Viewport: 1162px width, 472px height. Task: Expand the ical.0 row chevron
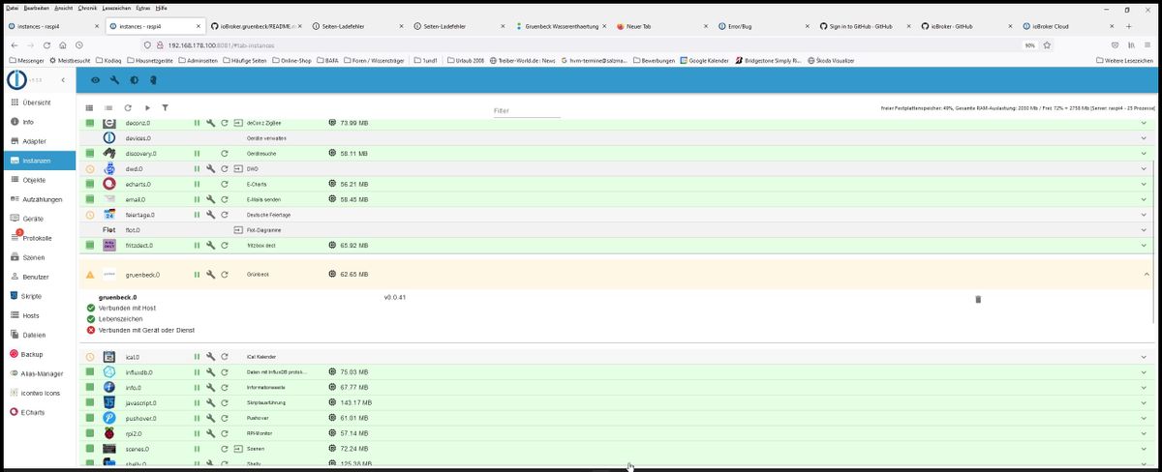pyautogui.click(x=1145, y=357)
